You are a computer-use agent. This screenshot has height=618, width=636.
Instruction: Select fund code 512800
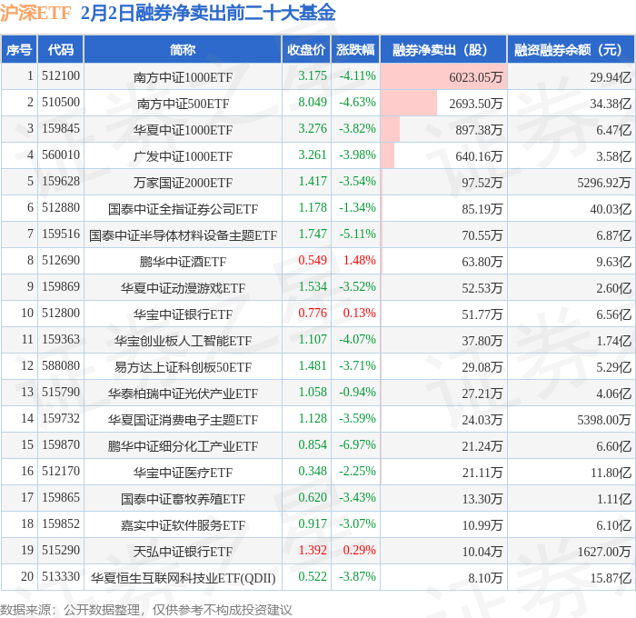click(61, 314)
